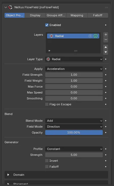Click animate dot next to Field Weight

(106, 81)
